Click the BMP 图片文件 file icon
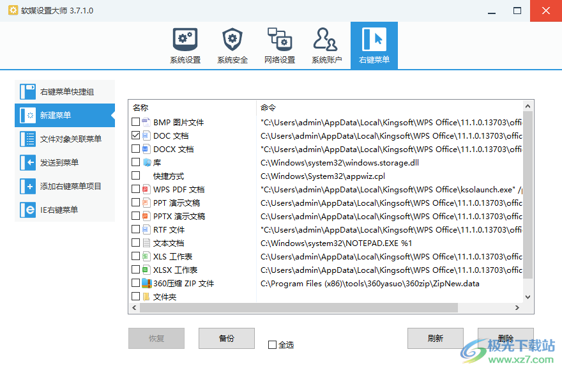The width and height of the screenshot is (562, 370). coord(146,122)
